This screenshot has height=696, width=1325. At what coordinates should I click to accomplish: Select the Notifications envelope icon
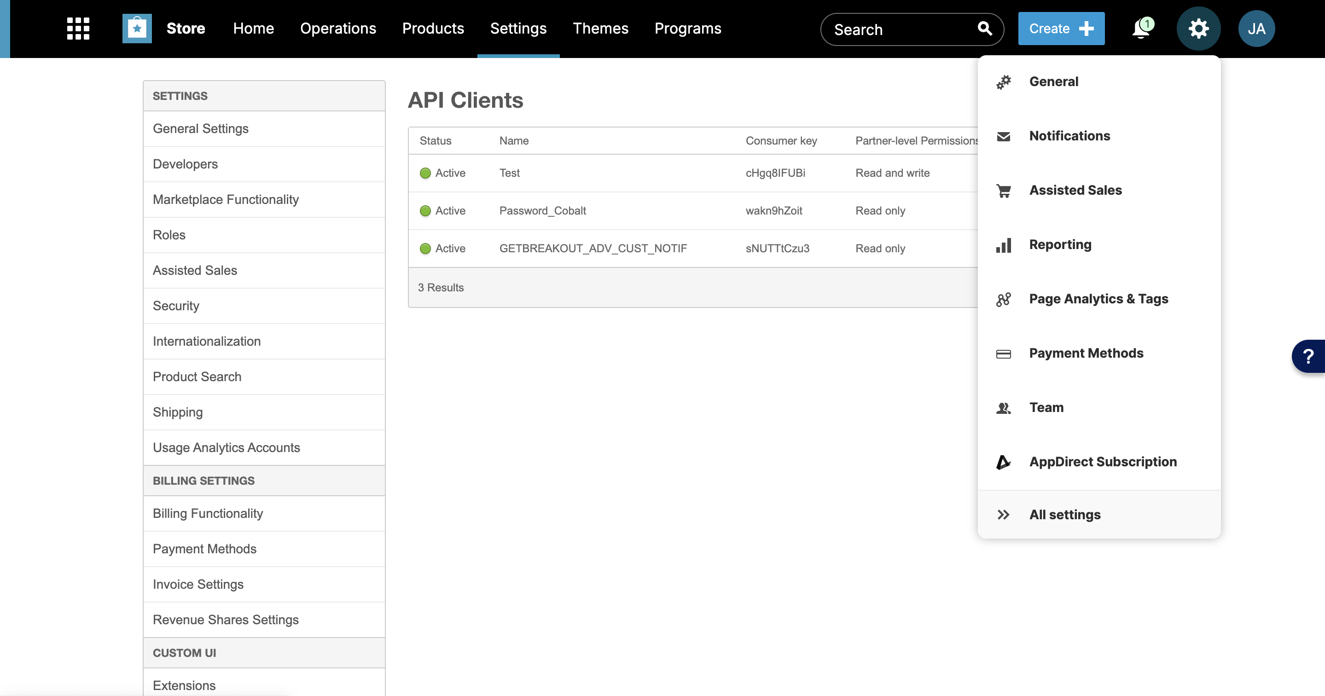(x=1004, y=136)
